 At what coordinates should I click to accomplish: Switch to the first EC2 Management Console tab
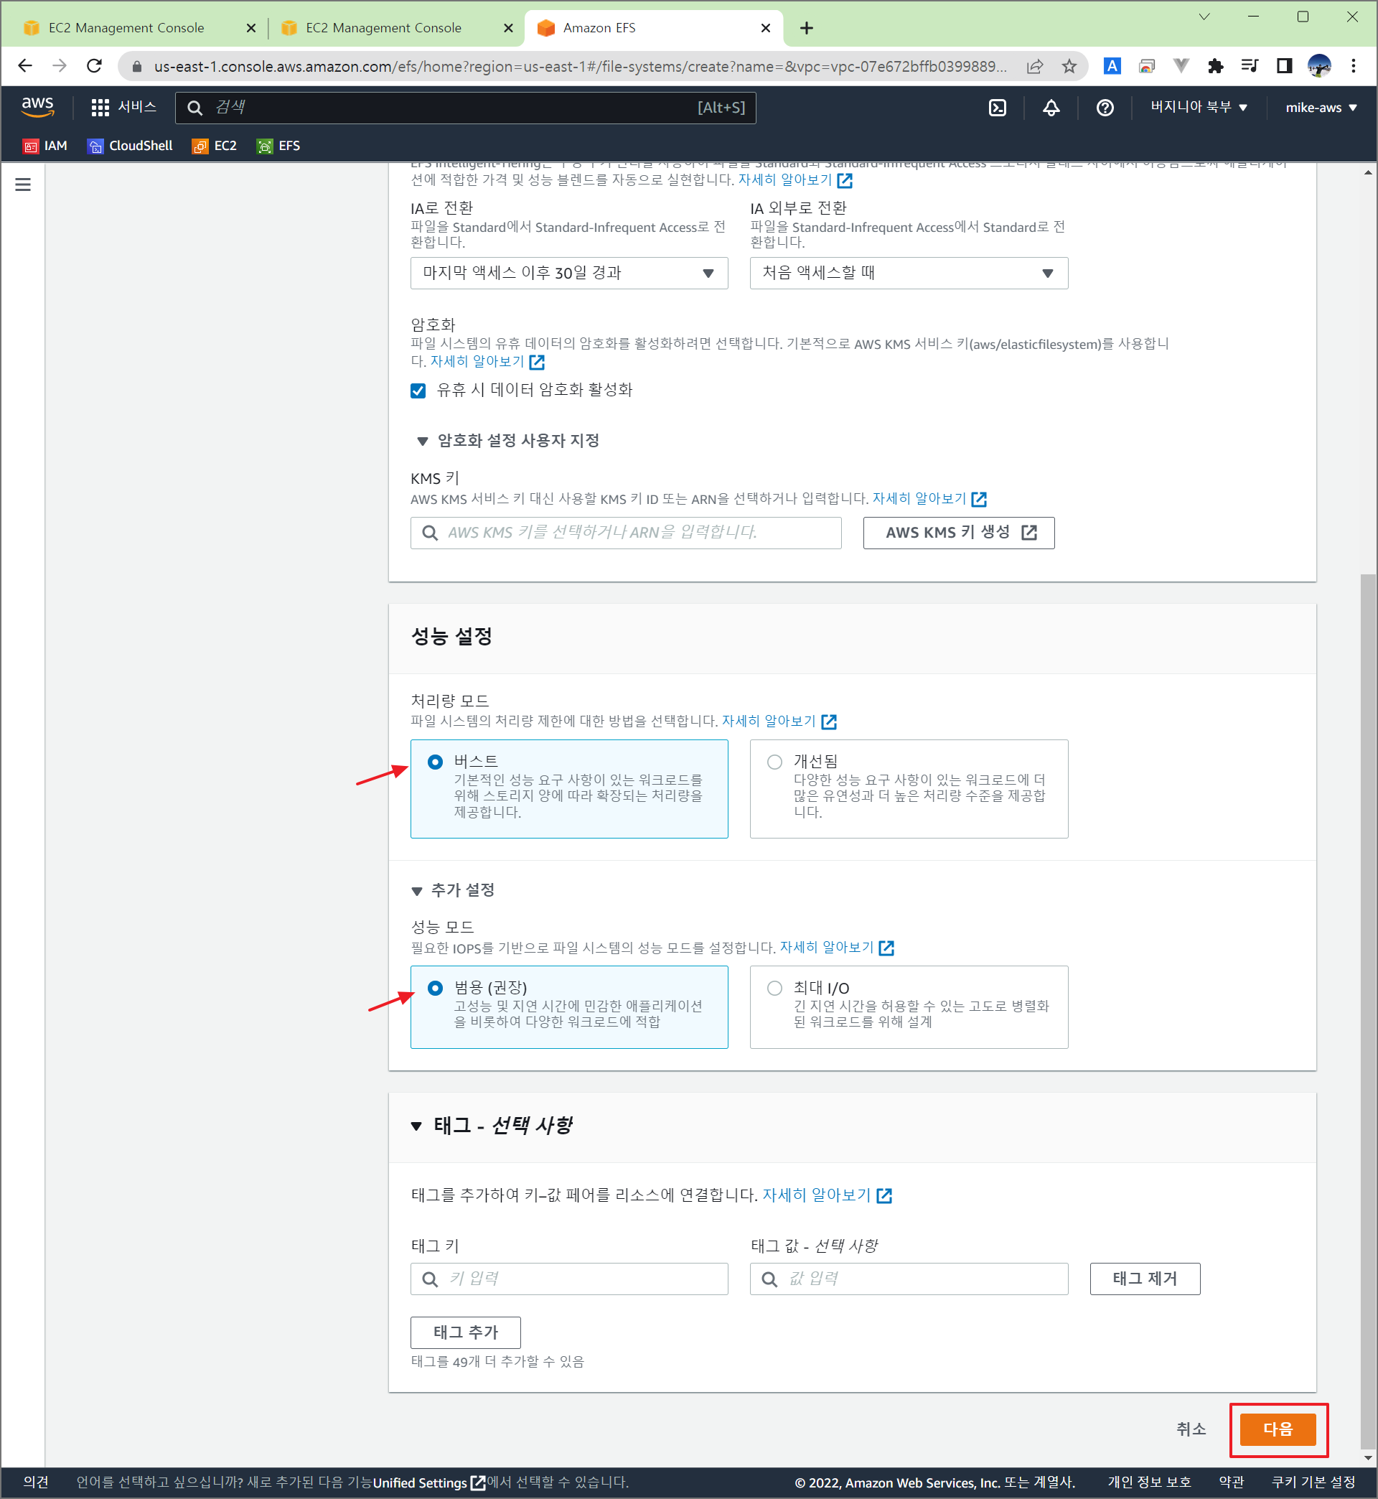pos(127,27)
